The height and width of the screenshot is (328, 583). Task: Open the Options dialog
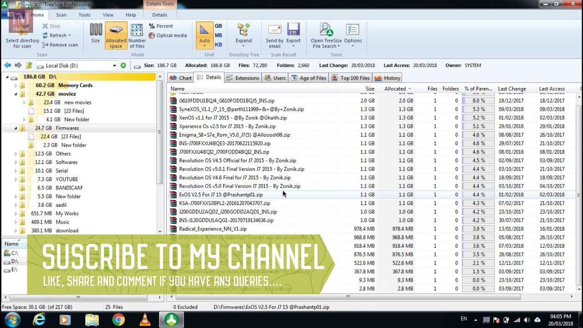click(x=353, y=35)
